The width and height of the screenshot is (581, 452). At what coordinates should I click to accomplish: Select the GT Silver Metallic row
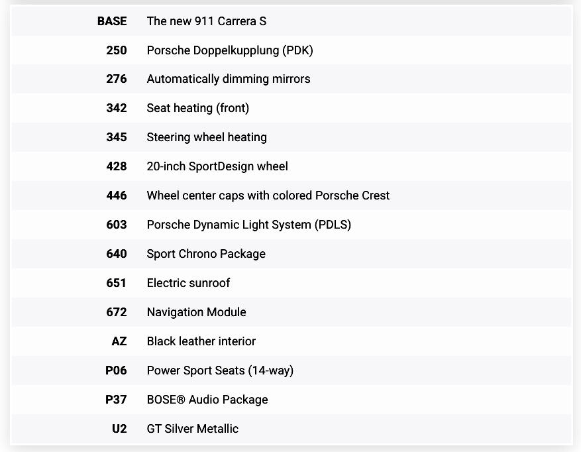point(193,429)
